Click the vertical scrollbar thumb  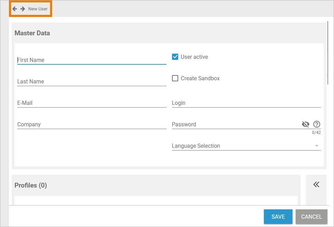point(327,53)
